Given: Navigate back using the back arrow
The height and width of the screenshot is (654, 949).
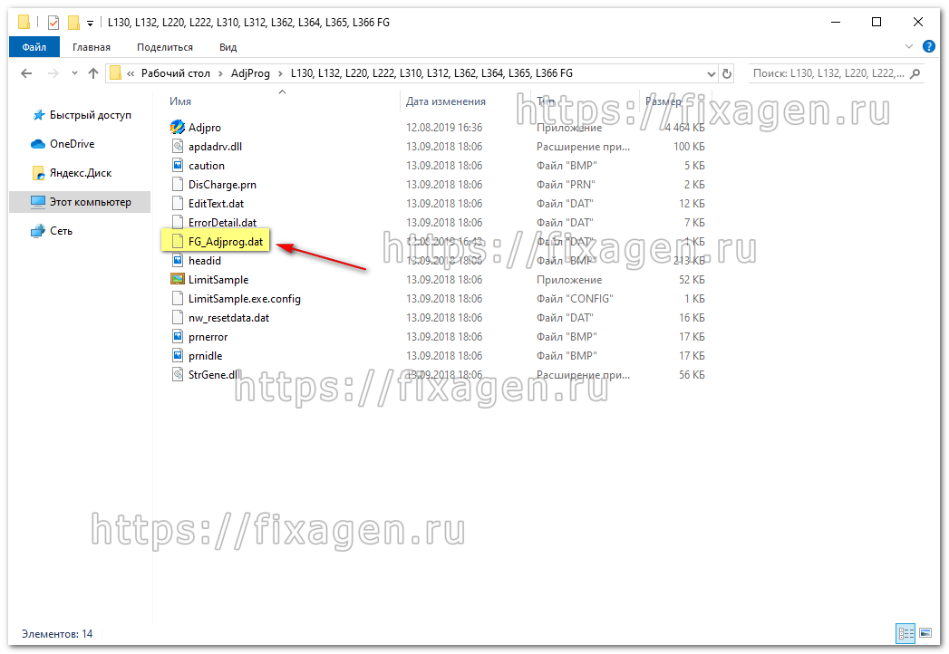Looking at the screenshot, I should pos(25,73).
